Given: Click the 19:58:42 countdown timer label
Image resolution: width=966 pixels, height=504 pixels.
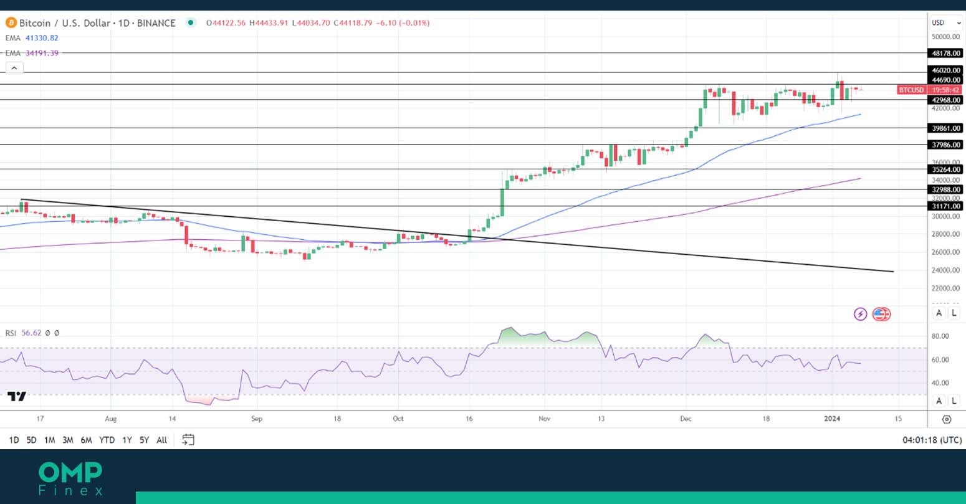Looking at the screenshot, I should (x=946, y=90).
